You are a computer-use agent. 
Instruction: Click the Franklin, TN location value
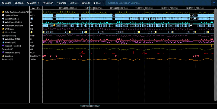pos(36,56)
